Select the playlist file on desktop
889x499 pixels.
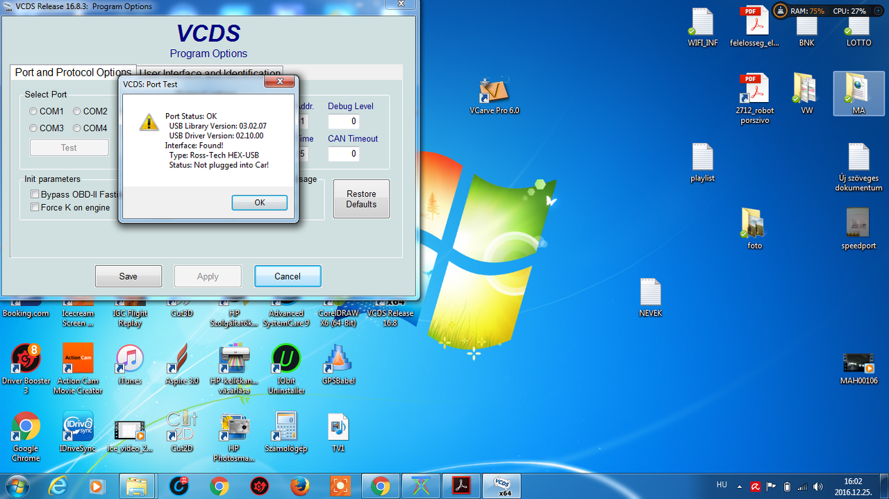click(703, 162)
